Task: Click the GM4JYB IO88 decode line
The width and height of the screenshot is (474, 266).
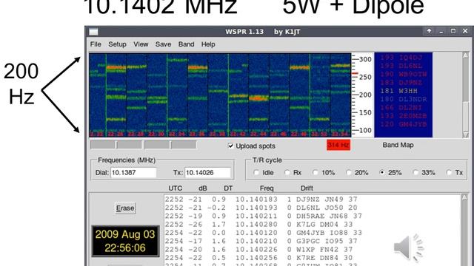Action: coord(264,233)
